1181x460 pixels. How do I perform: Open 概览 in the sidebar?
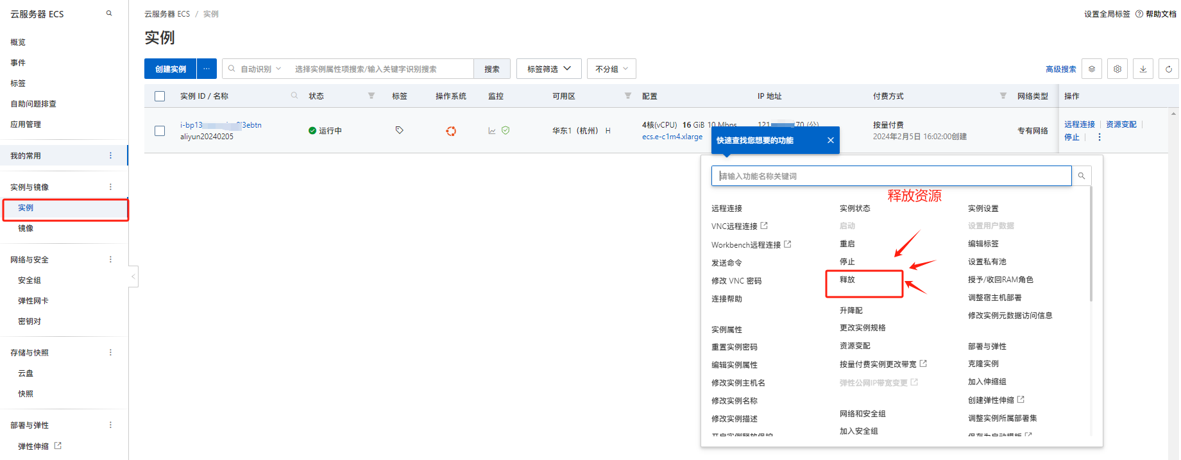(18, 42)
